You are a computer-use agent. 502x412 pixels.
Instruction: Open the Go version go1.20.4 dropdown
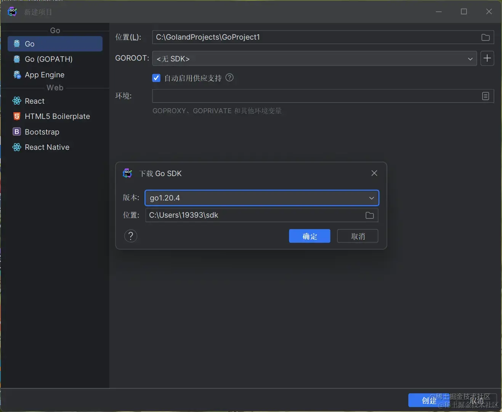(262, 198)
